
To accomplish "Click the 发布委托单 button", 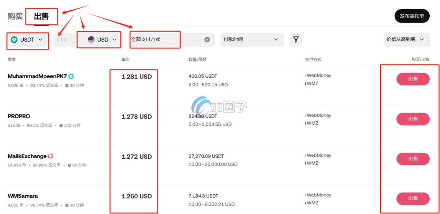I will tap(412, 16).
